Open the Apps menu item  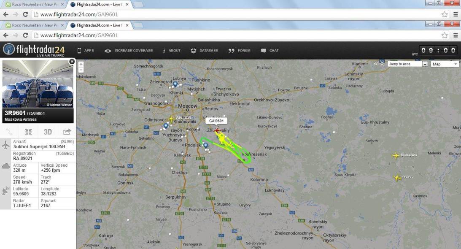click(x=86, y=51)
